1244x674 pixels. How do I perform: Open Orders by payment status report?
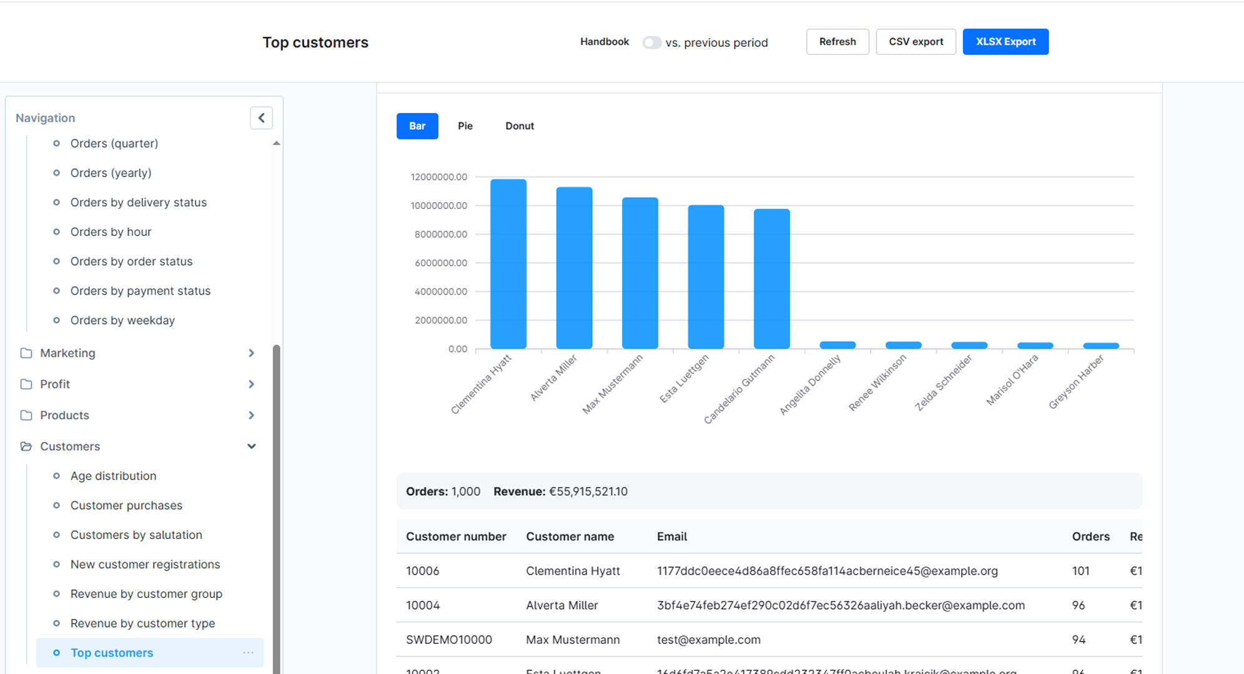coord(141,291)
